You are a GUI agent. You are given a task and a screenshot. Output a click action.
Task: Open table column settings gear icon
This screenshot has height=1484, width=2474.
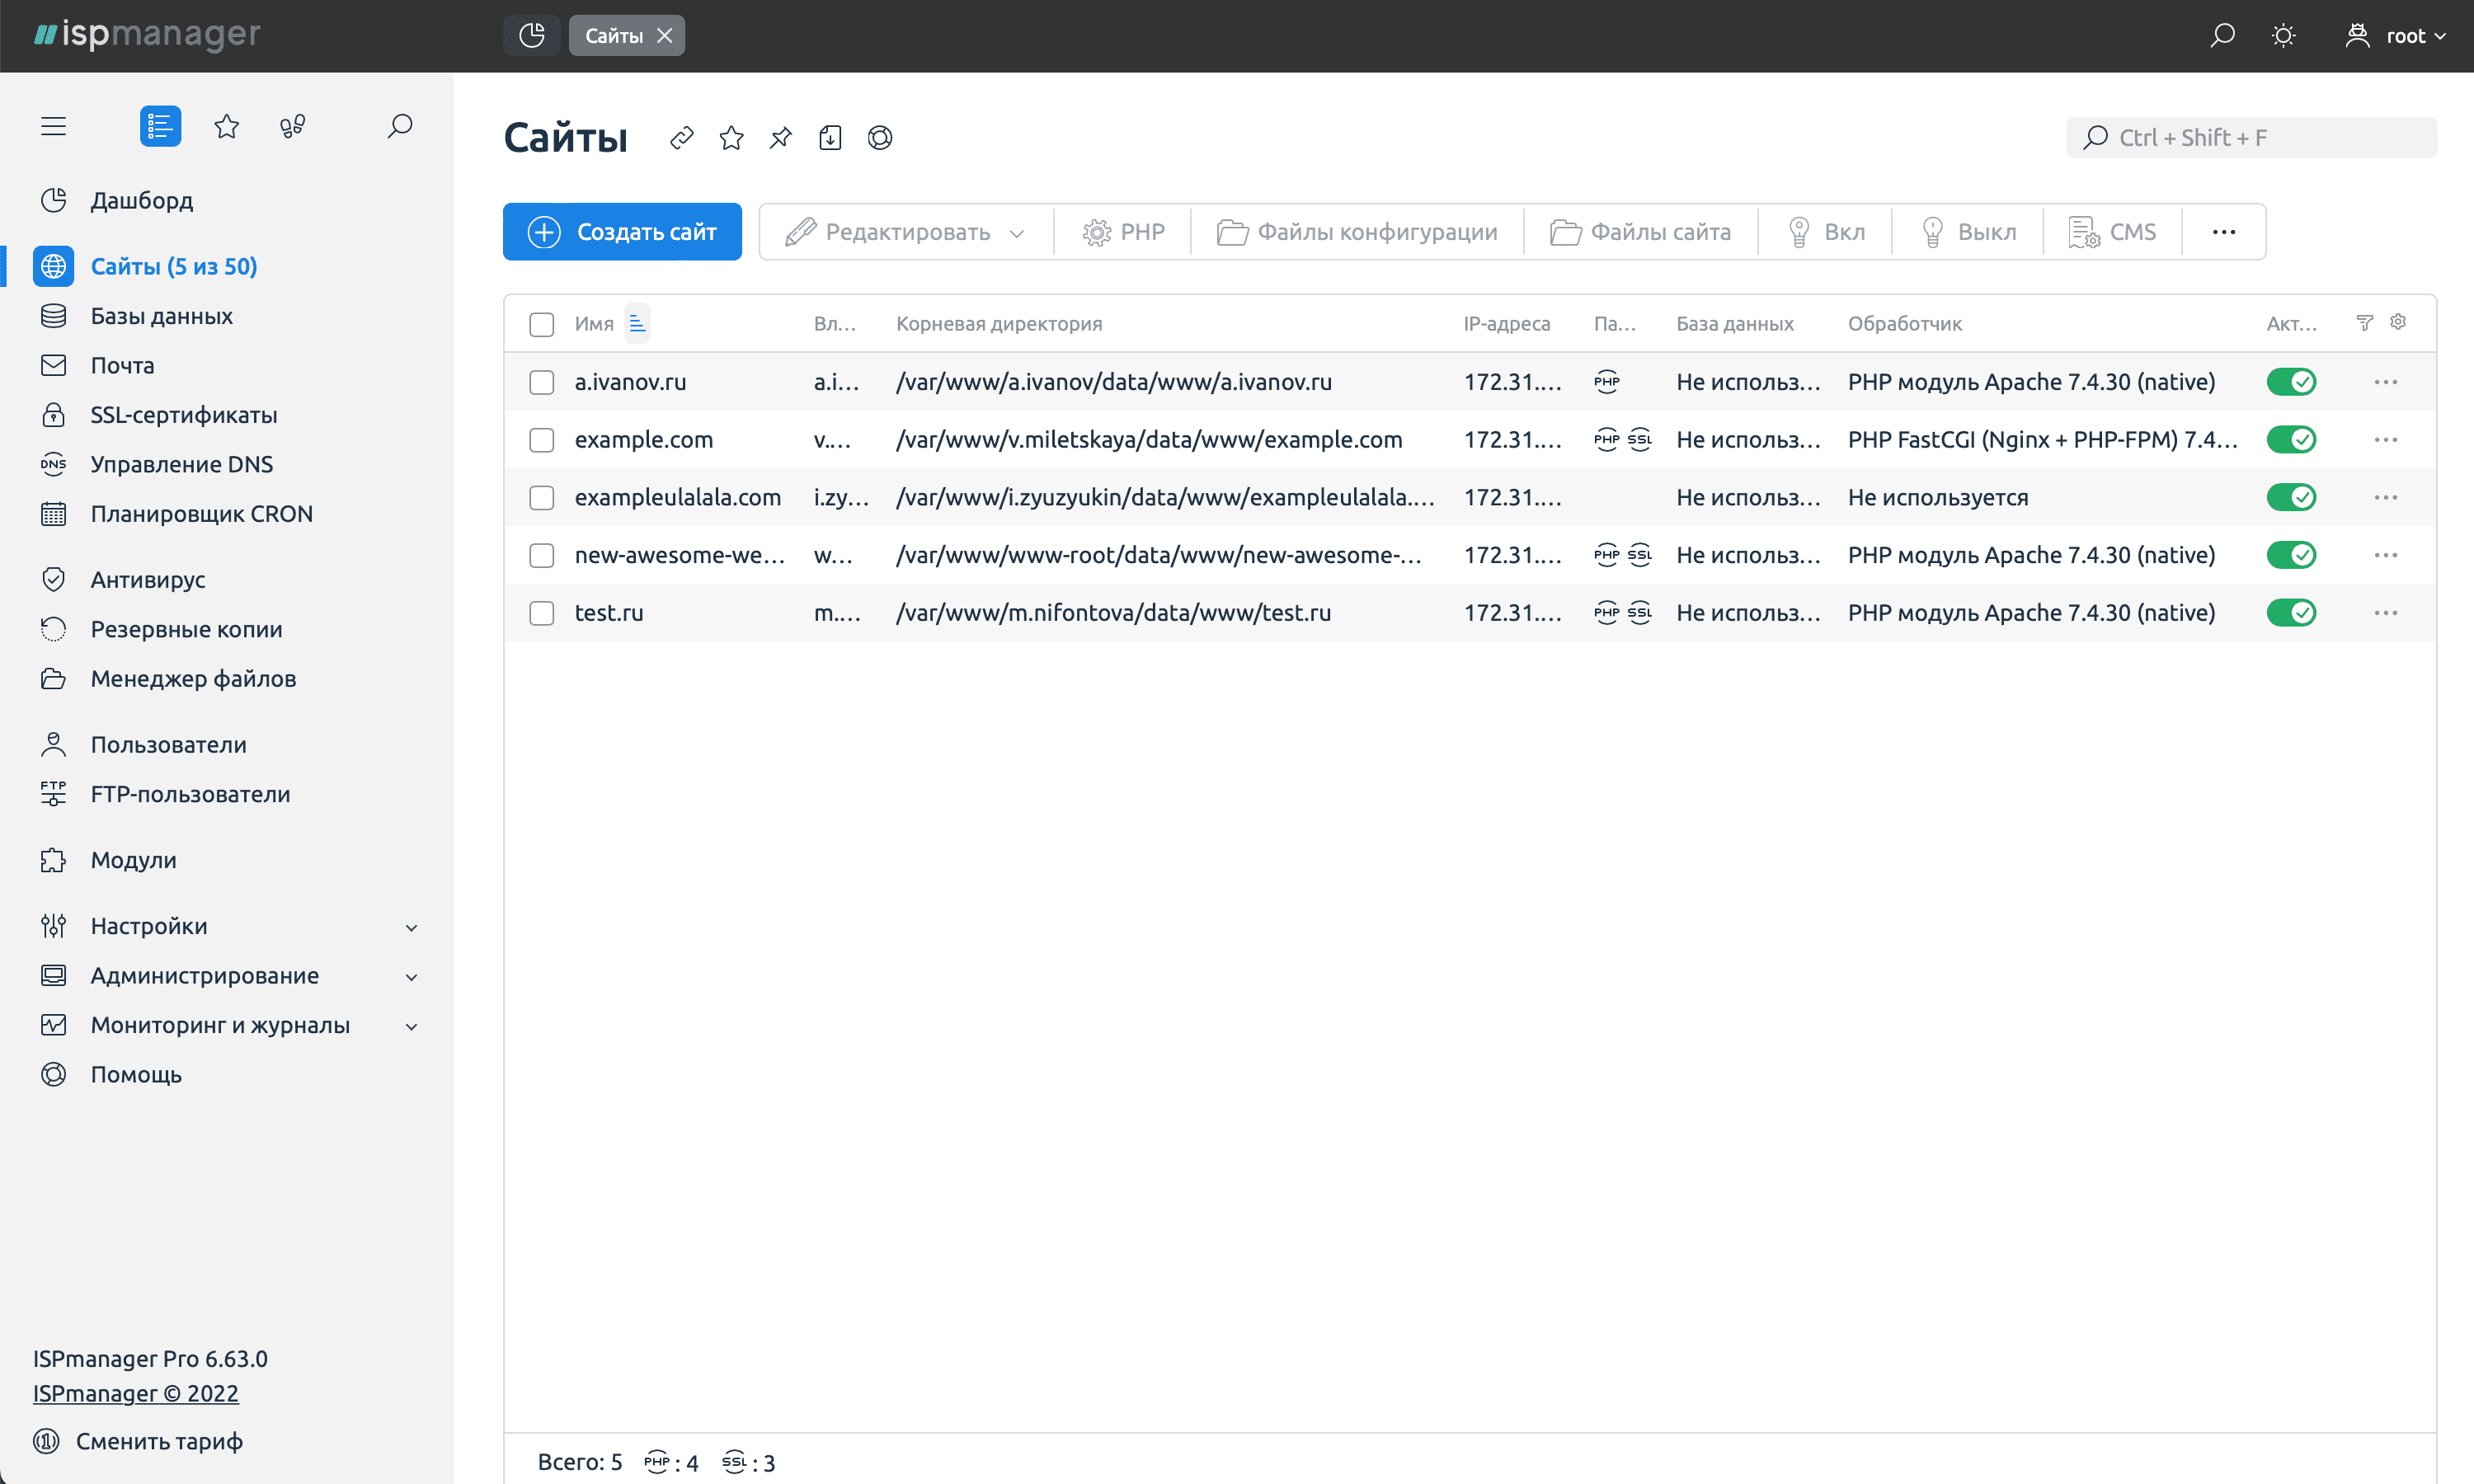2398,322
